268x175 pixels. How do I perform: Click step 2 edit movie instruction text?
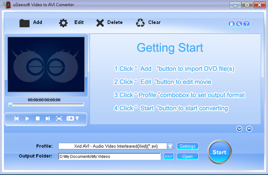point(163,82)
